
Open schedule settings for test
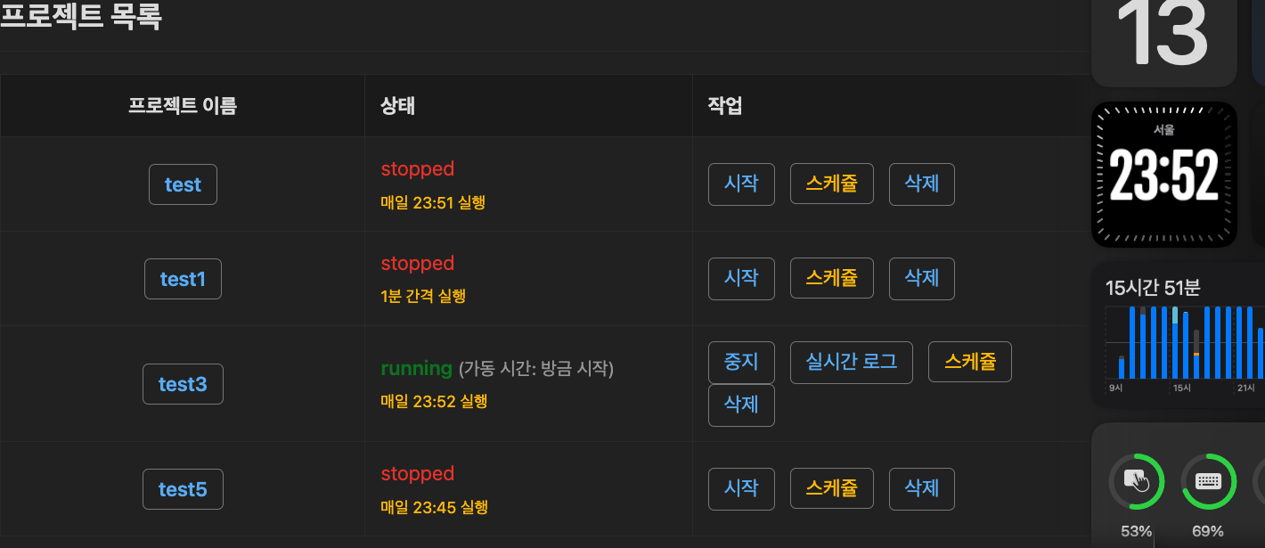(x=831, y=184)
